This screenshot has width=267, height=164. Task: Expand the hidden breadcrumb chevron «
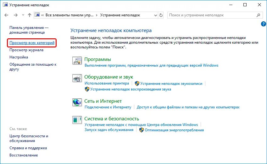42,15
